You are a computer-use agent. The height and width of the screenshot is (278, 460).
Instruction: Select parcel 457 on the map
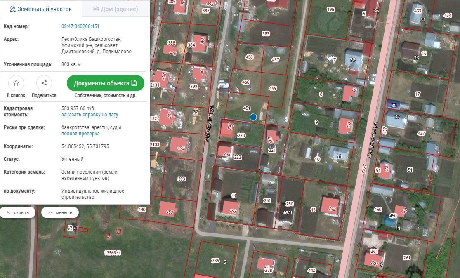point(275,60)
